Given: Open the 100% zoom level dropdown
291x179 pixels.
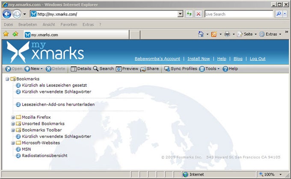Looking at the screenshot, I should pos(280,174).
